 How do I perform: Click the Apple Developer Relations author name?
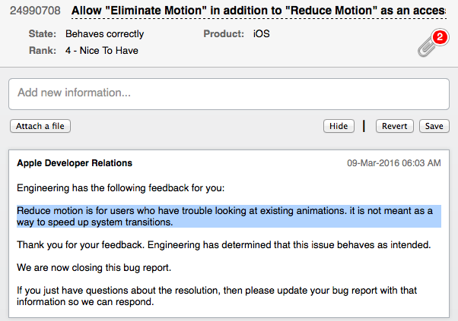(75, 163)
